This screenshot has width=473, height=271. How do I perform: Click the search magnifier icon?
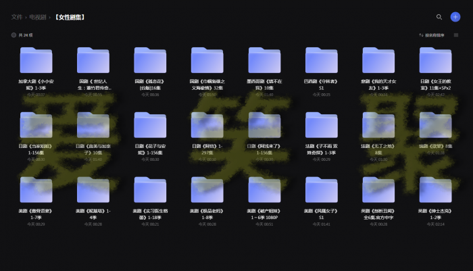coord(439,17)
